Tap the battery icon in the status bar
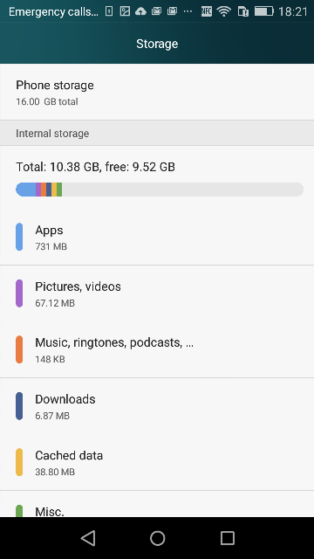Viewport: 314px width, 559px height. point(263,11)
